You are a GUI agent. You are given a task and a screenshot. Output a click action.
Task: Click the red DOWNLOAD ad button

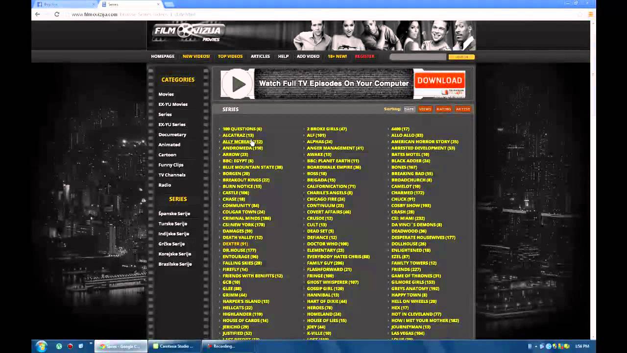[439, 80]
